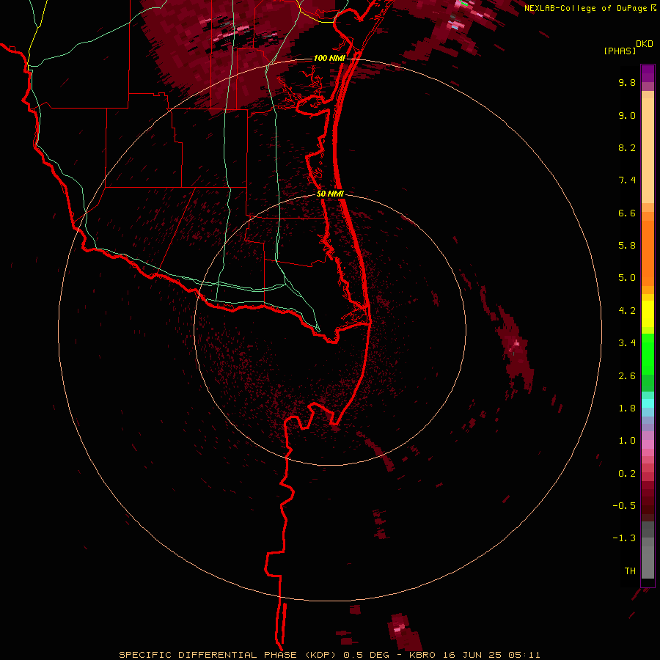Click the 6.6 scale value

point(627,213)
